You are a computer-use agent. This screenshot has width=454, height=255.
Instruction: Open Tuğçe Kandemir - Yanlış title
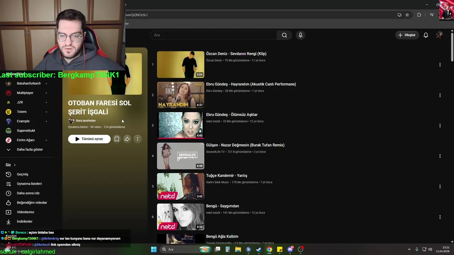[227, 176]
